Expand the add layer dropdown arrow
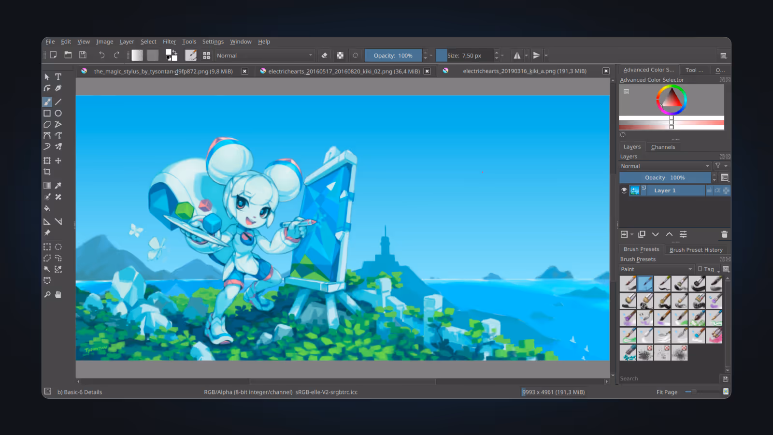Screen dimensions: 773x435 [x=632, y=234]
